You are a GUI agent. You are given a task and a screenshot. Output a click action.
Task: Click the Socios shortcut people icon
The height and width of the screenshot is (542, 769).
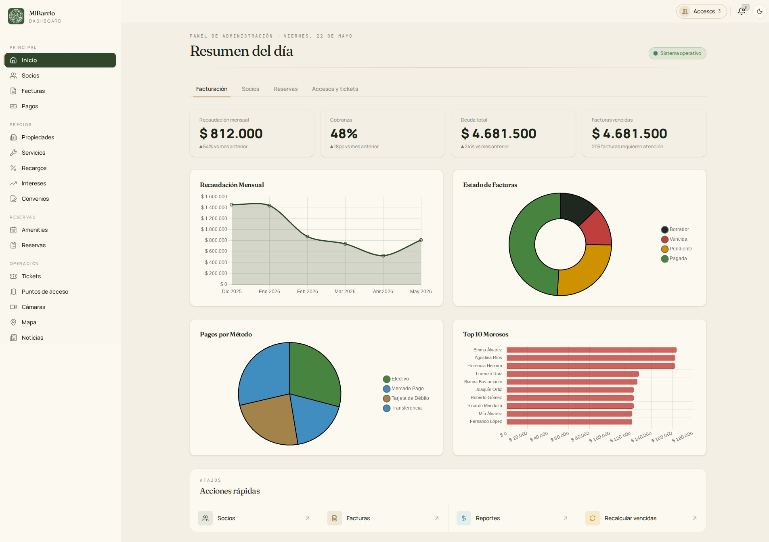pos(205,518)
